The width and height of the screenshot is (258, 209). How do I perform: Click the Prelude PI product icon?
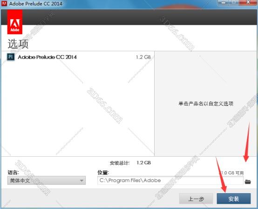[11, 57]
